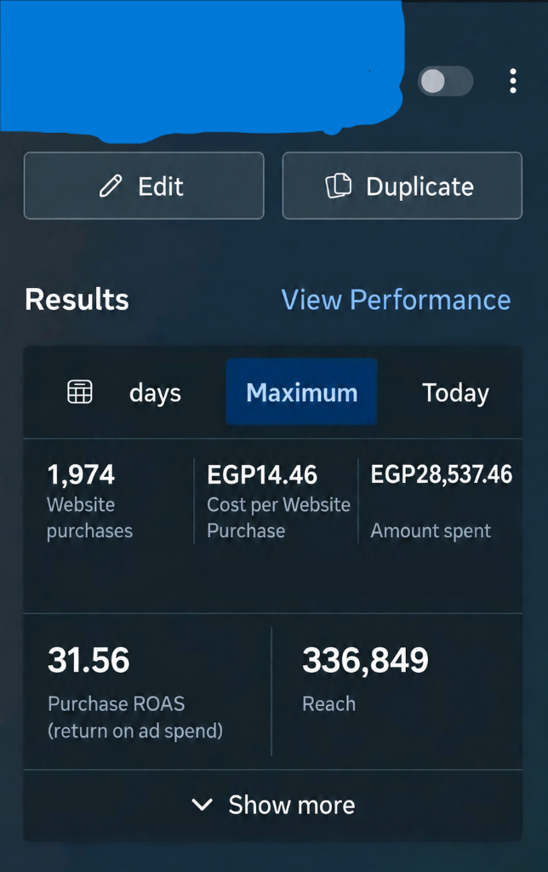Select the Maximum time range tab
This screenshot has width=548, height=872.
pyautogui.click(x=302, y=392)
